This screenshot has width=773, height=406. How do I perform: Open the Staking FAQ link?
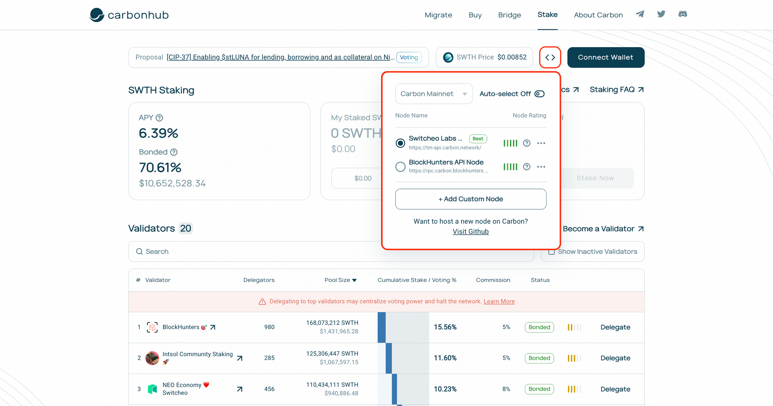point(616,90)
